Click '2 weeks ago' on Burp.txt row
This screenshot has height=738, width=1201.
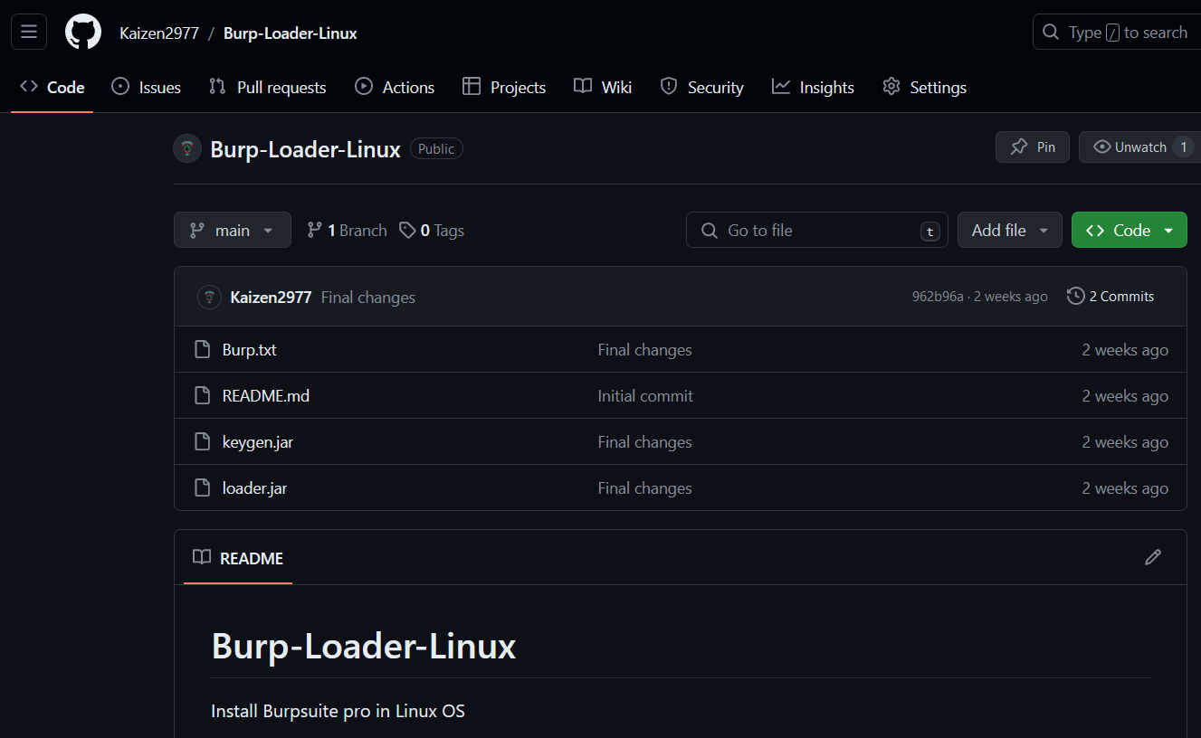pos(1125,350)
